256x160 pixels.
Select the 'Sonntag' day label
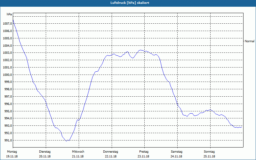[x=209, y=152]
